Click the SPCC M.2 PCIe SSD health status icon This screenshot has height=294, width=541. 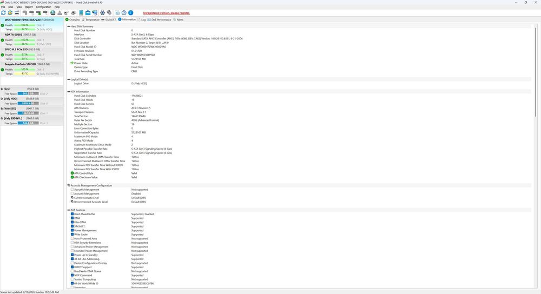[2, 55]
